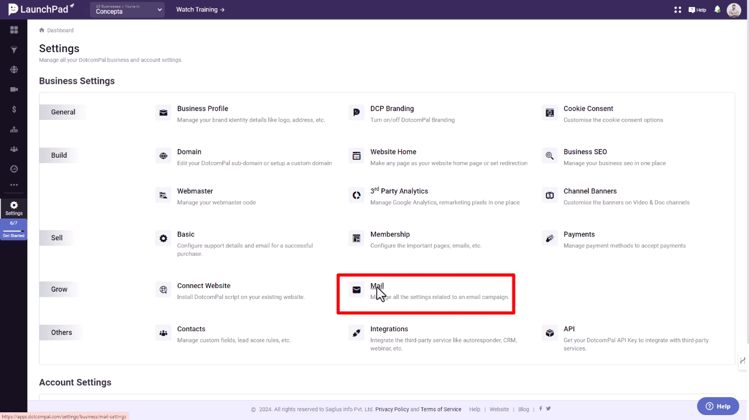749x420 pixels.
Task: Click the Blog link in footer
Action: click(523, 409)
